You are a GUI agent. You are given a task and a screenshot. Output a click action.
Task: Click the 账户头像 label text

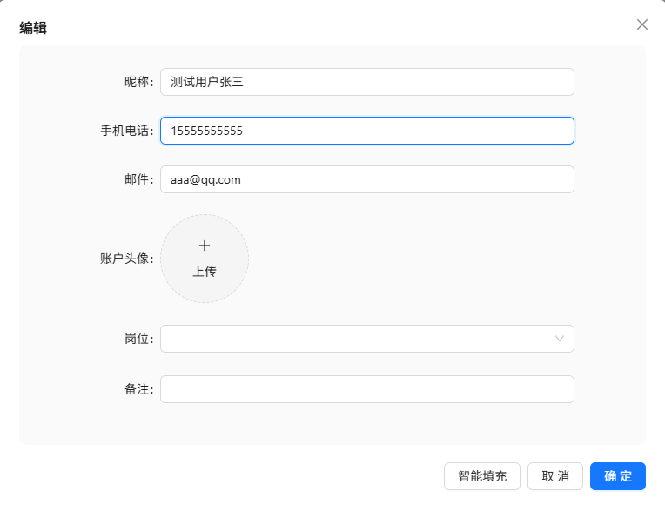[126, 259]
